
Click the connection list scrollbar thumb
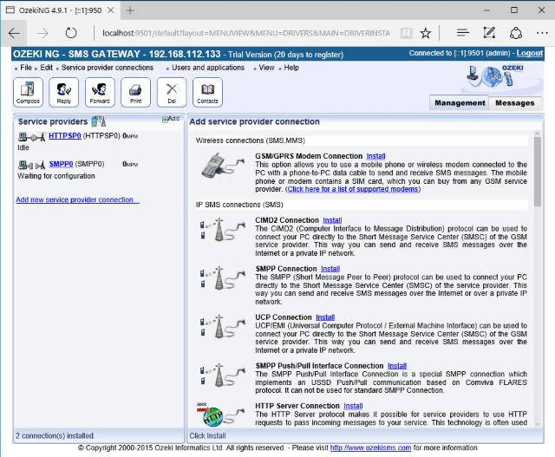[538, 172]
